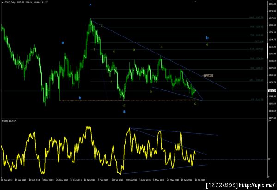The image size is (277, 190).
Task: Select the olive 'e' wave label
Action: tap(207, 45)
